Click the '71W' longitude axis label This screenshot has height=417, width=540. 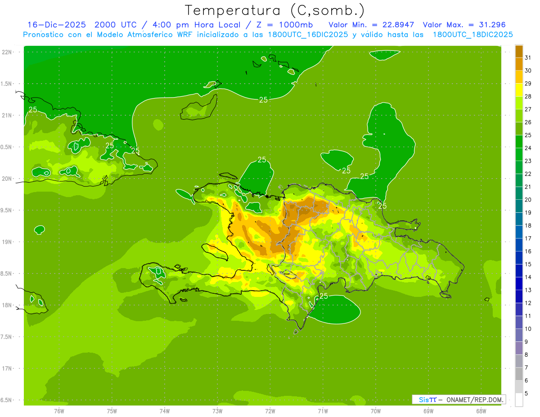click(x=323, y=411)
